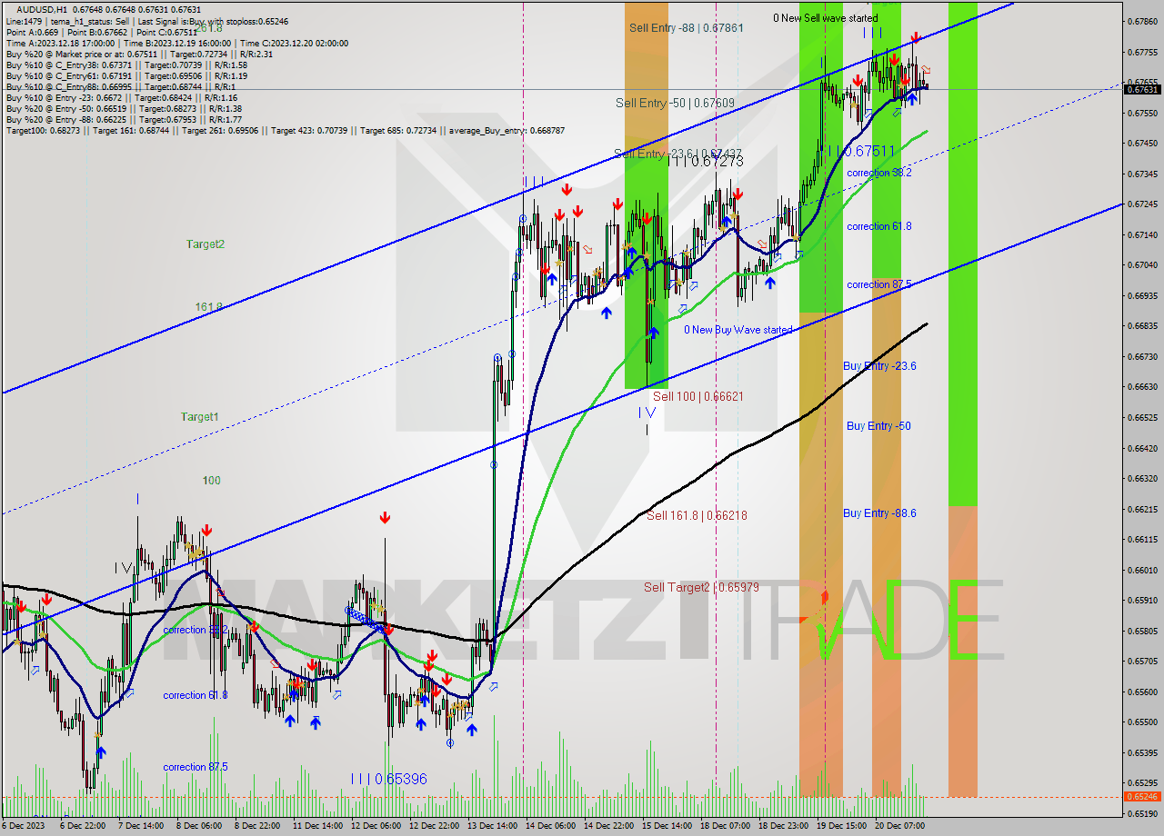
Task: Select the red arrow at the chart's highest peak
Action: click(x=916, y=37)
